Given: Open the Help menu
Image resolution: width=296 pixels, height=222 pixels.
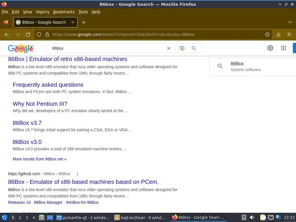Looking at the screenshot, I should click(96, 12).
